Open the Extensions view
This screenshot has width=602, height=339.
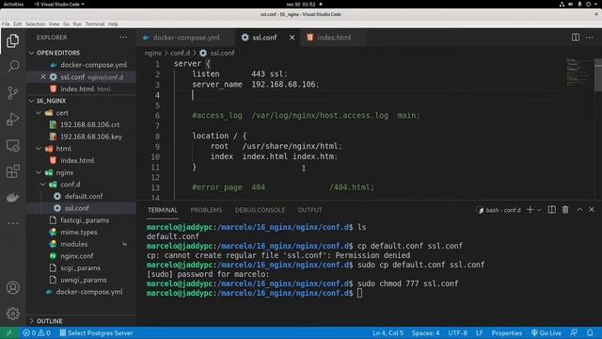[x=12, y=171]
